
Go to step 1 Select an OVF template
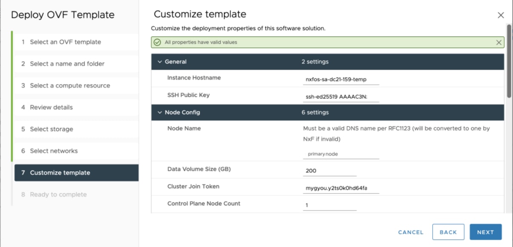point(76,42)
